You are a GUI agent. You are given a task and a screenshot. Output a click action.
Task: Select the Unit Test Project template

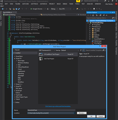[x=58, y=59]
